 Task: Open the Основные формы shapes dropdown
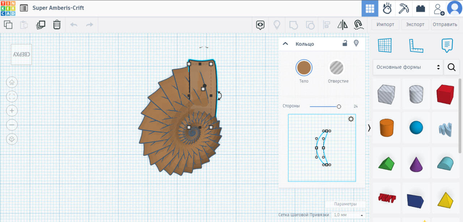coord(408,67)
